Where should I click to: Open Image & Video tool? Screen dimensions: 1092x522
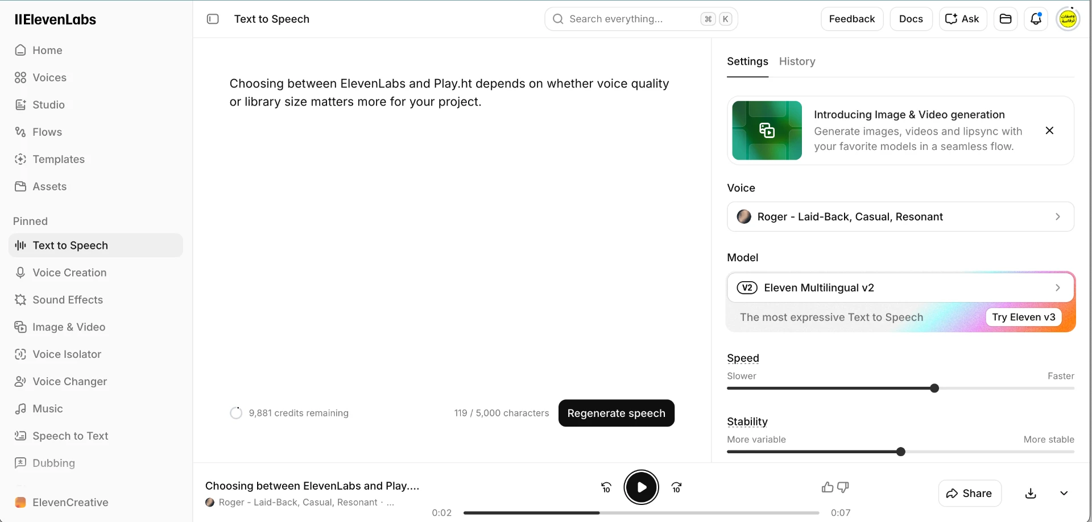pos(96,327)
